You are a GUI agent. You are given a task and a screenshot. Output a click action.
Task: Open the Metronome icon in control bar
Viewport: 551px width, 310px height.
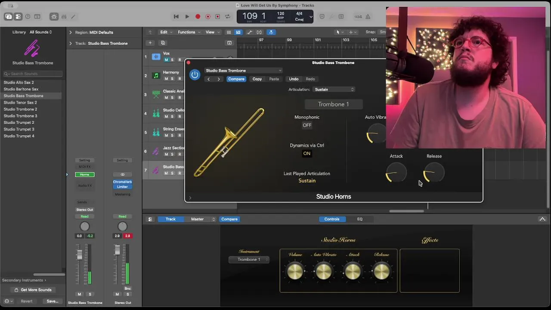click(368, 17)
